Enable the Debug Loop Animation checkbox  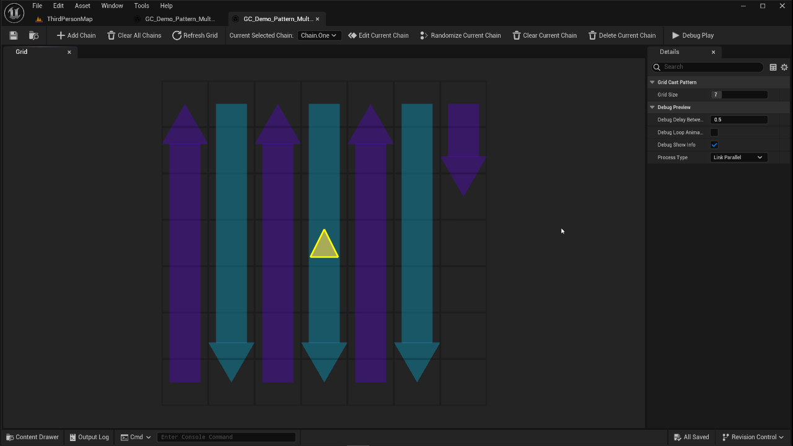714,133
